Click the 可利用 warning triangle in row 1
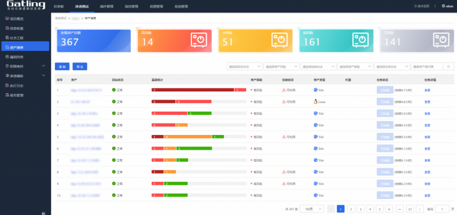This screenshot has width=457, height=215. [284, 90]
